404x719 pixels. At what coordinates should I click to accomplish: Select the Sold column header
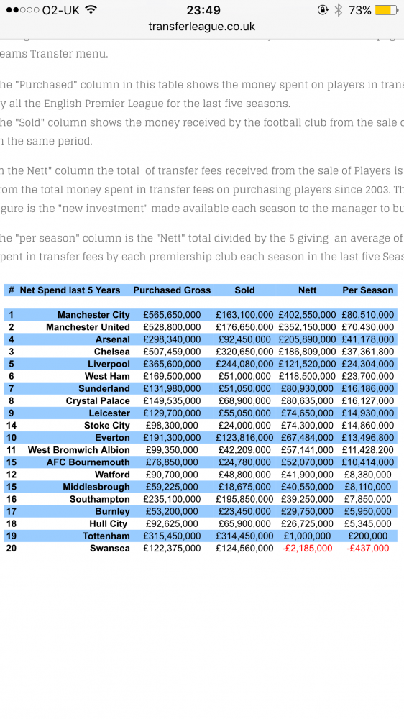pos(244,290)
